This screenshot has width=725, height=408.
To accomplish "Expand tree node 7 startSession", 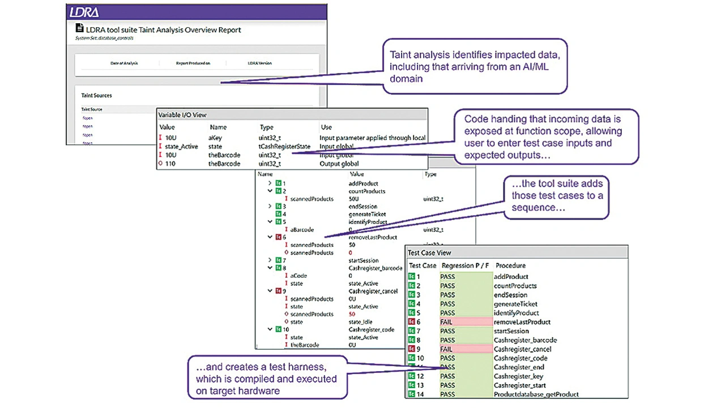I will [x=270, y=260].
